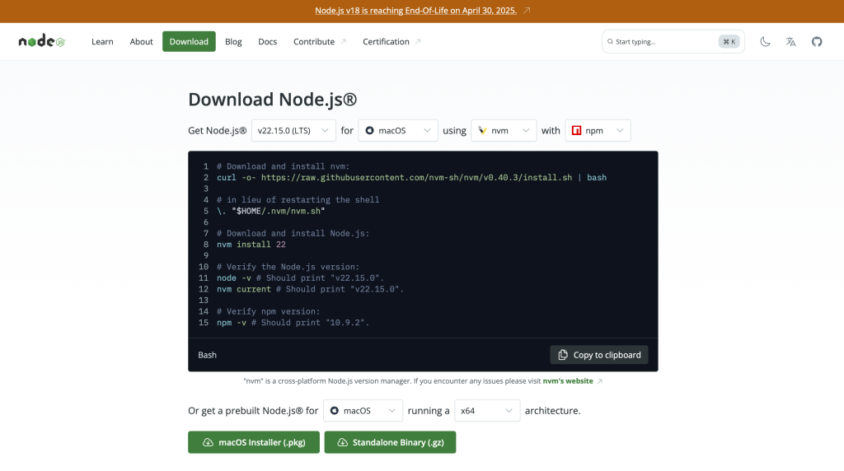Open the macOS platform dropdown after 'for'
The width and height of the screenshot is (844, 471).
pyautogui.click(x=397, y=130)
